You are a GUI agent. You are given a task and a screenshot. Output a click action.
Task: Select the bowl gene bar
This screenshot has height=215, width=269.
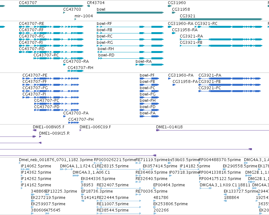[x=130, y=13]
